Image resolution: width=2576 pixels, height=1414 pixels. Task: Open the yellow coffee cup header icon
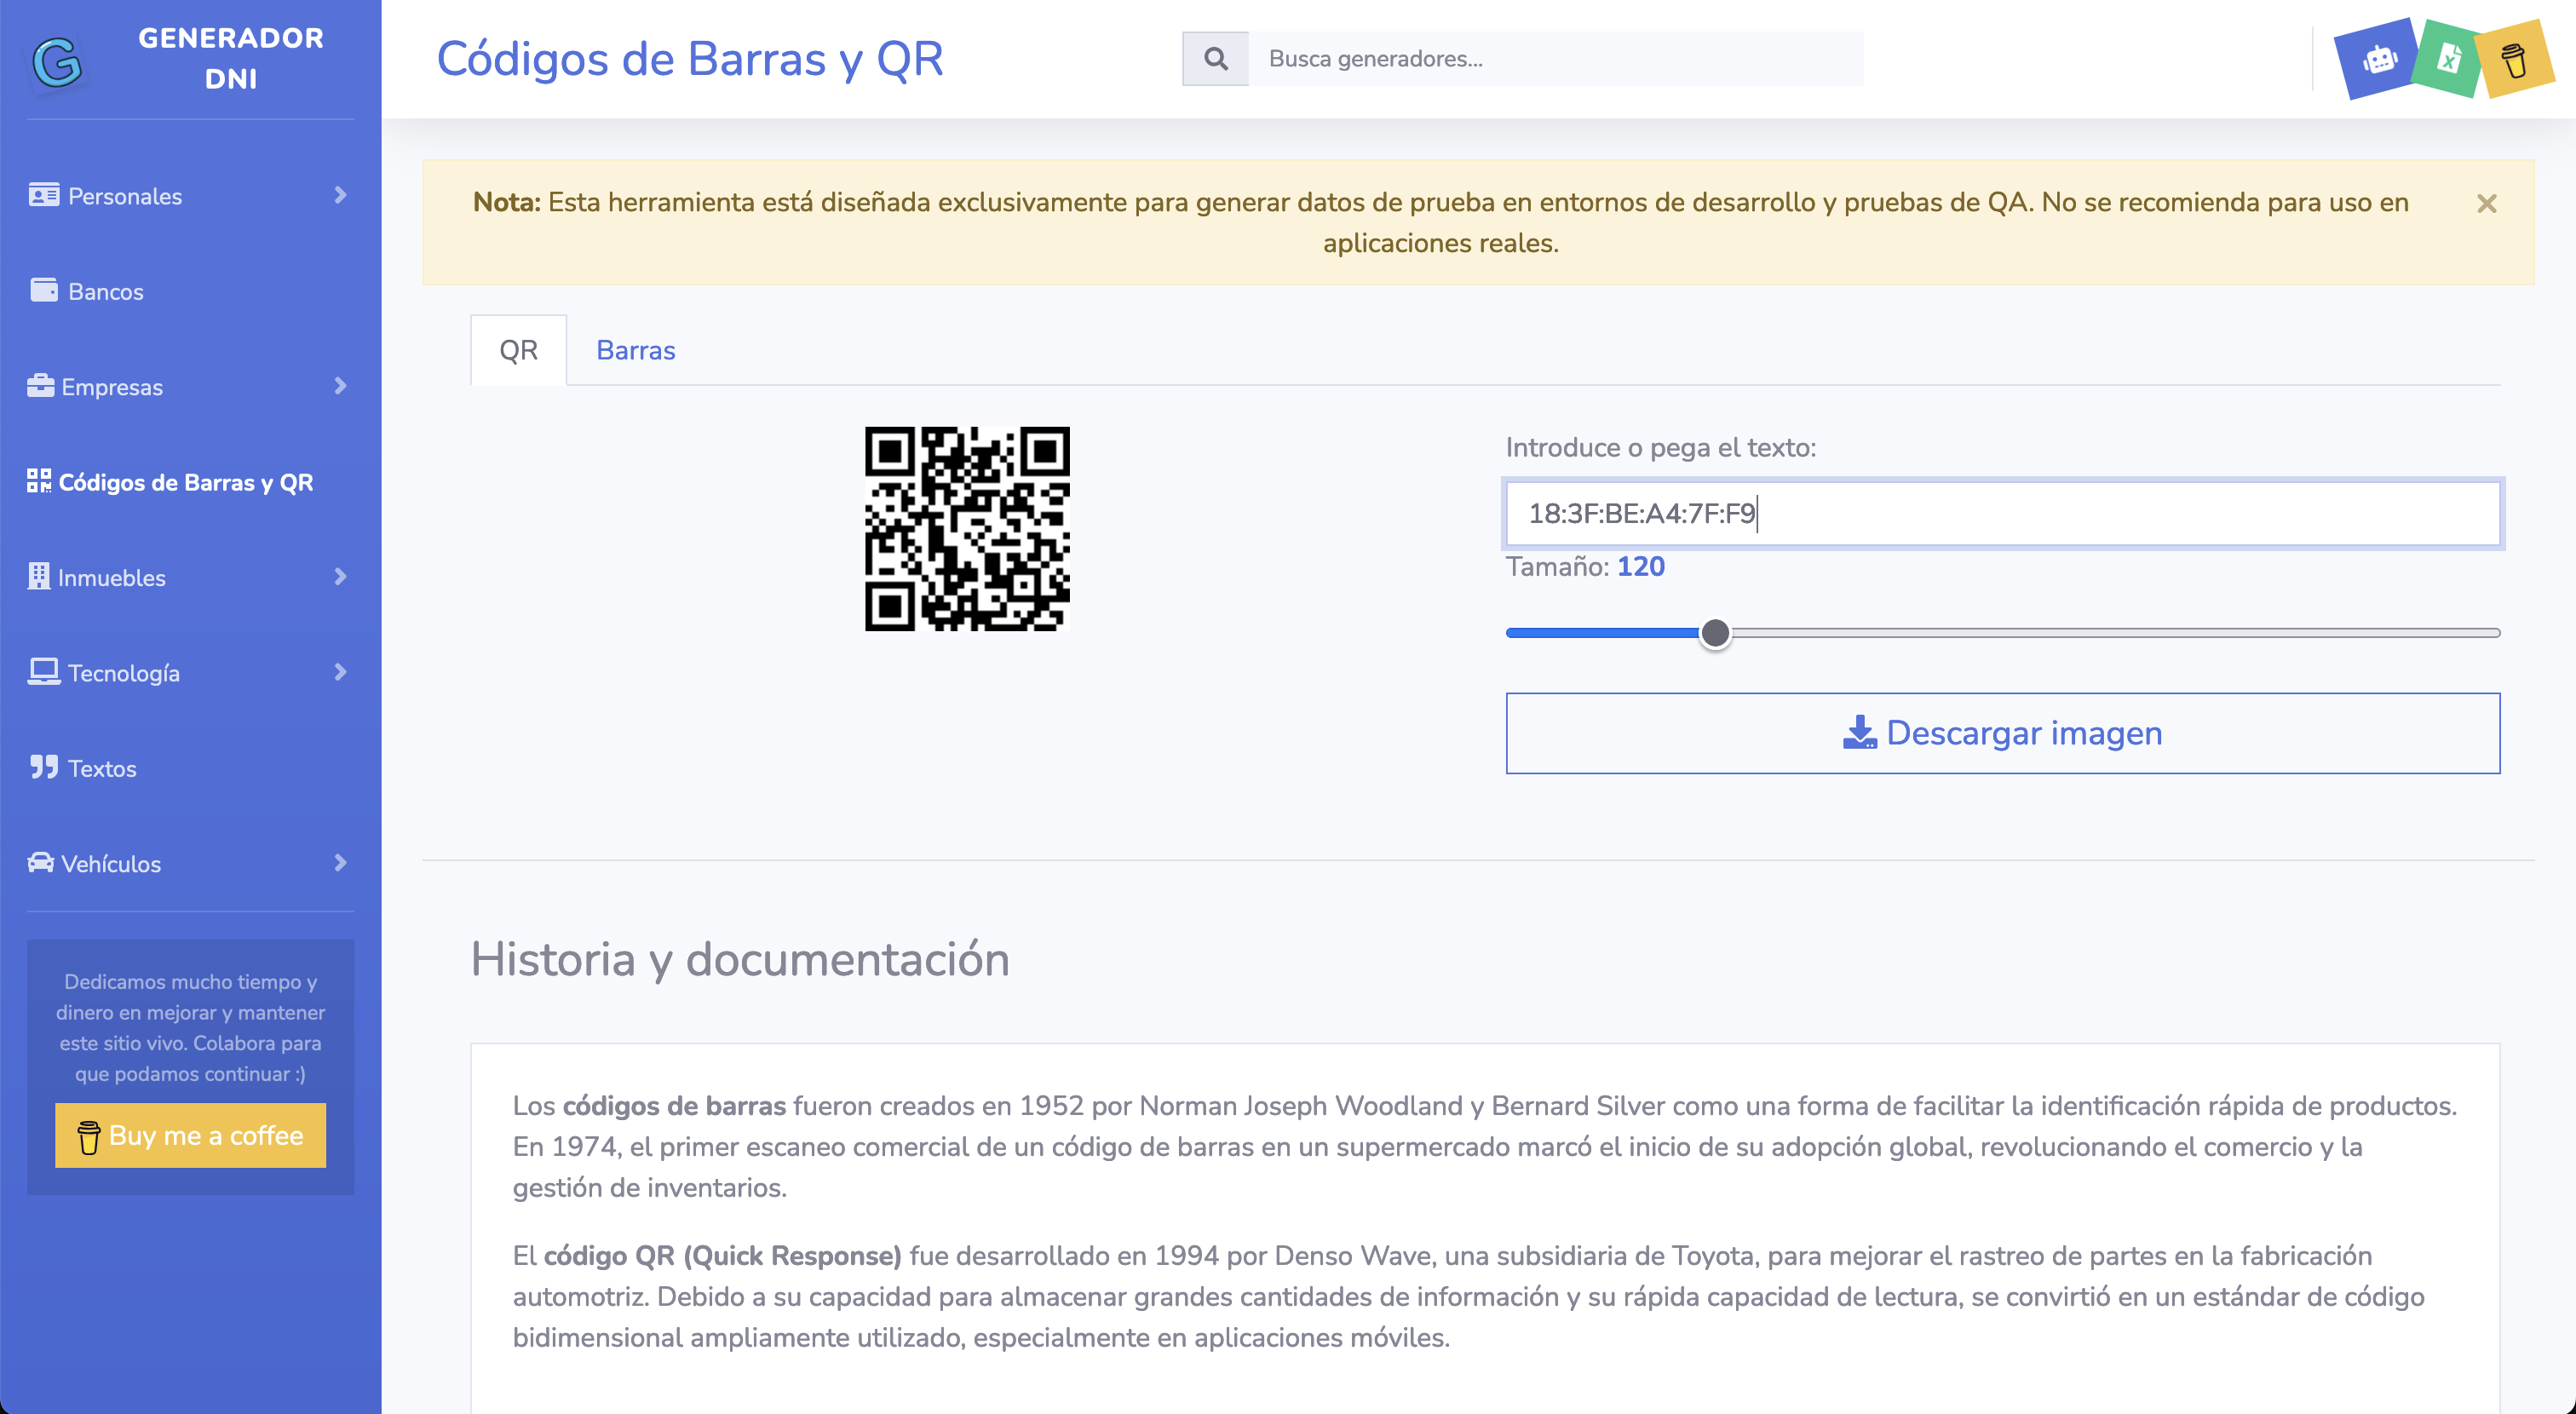point(2514,60)
